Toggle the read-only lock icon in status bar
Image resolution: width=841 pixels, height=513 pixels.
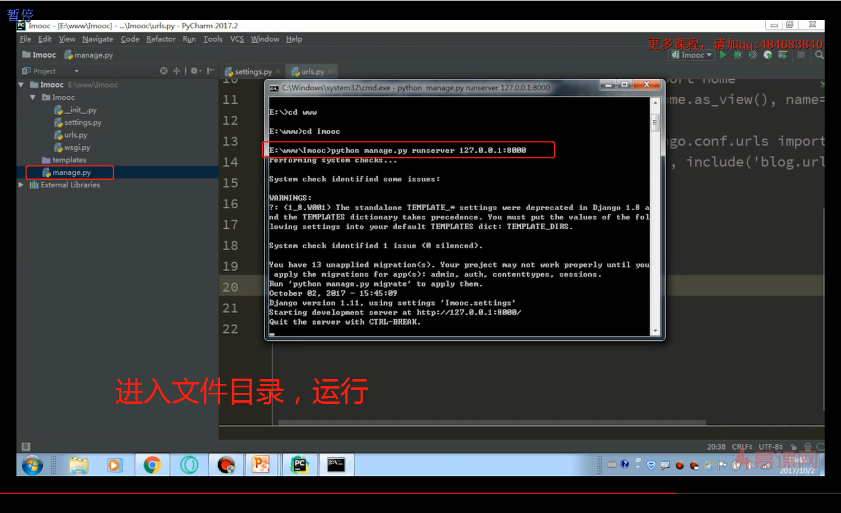point(793,447)
